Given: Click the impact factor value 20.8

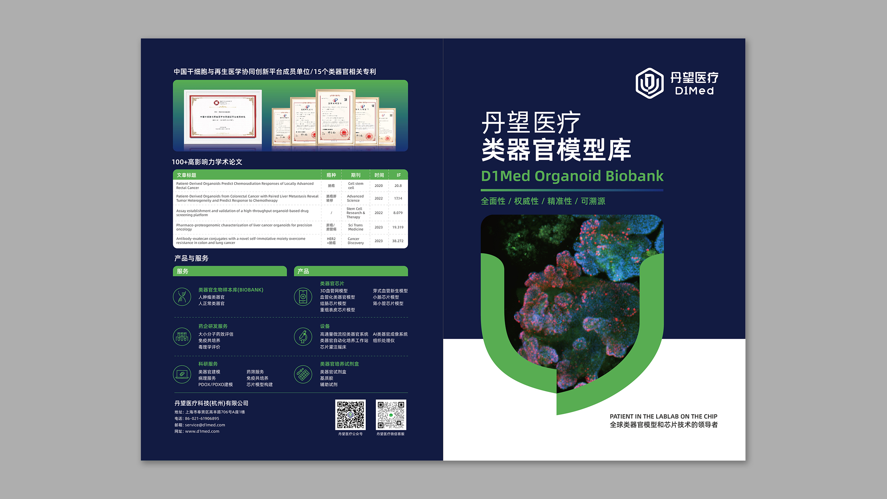Looking at the screenshot, I should coord(398,186).
